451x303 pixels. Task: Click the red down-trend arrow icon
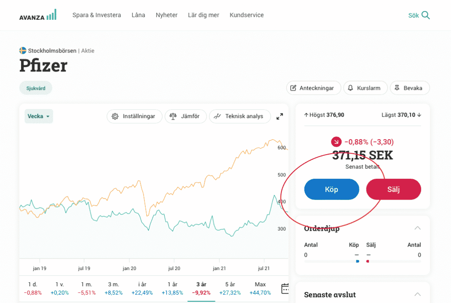[336, 142]
